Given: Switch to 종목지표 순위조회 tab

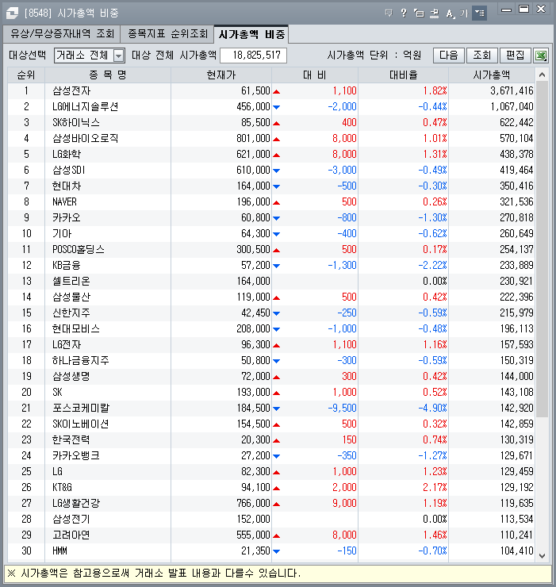Looking at the screenshot, I should click(x=167, y=34).
